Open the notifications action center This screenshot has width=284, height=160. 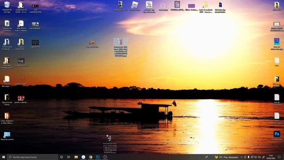point(279,157)
